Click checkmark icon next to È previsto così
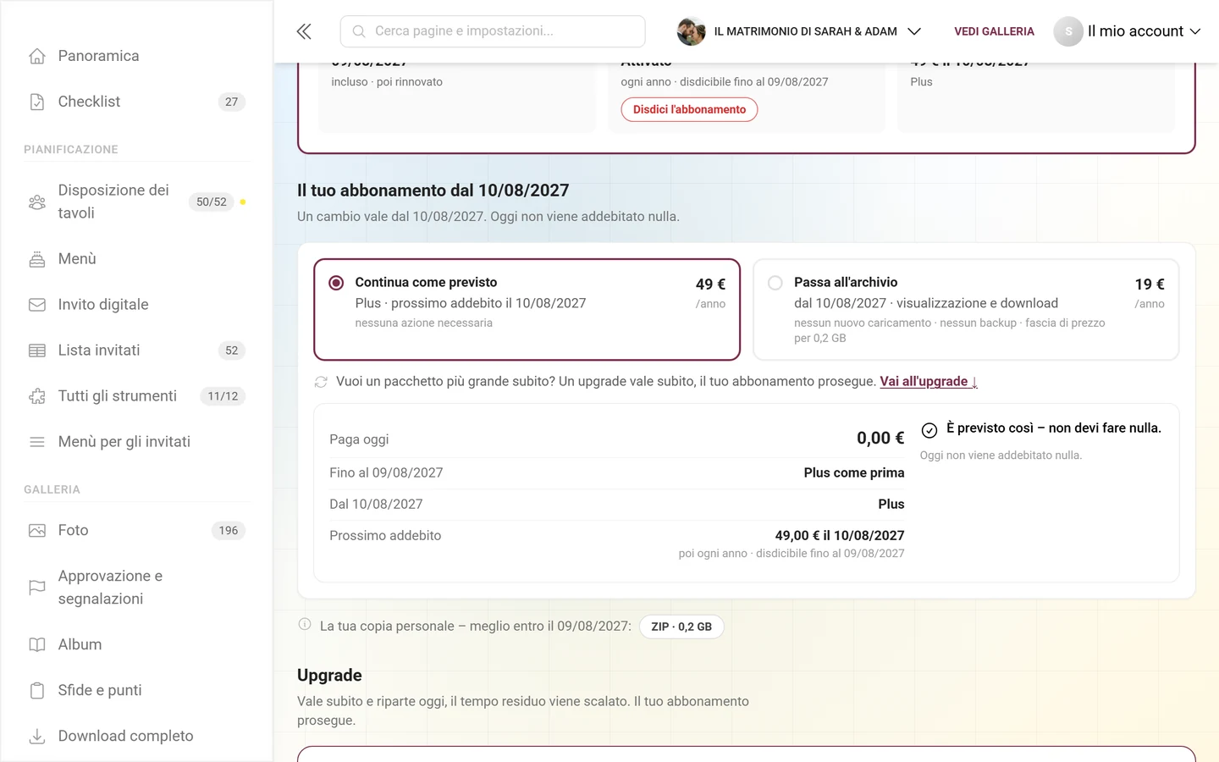The image size is (1219, 762). [x=929, y=430]
